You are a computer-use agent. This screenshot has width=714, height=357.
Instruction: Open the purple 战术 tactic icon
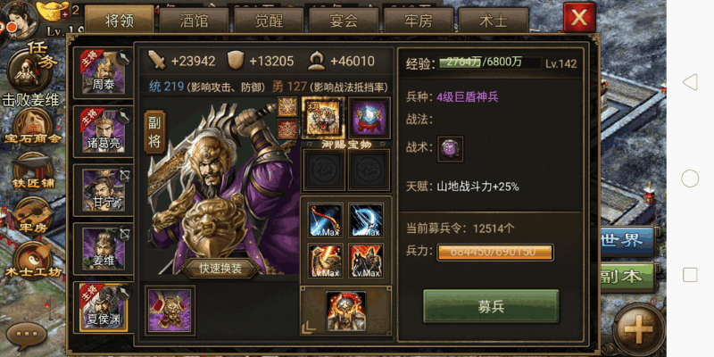tap(451, 148)
